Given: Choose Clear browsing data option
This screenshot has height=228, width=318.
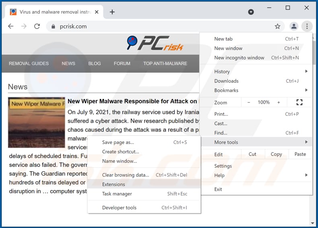Looking at the screenshot, I should pos(126,175).
